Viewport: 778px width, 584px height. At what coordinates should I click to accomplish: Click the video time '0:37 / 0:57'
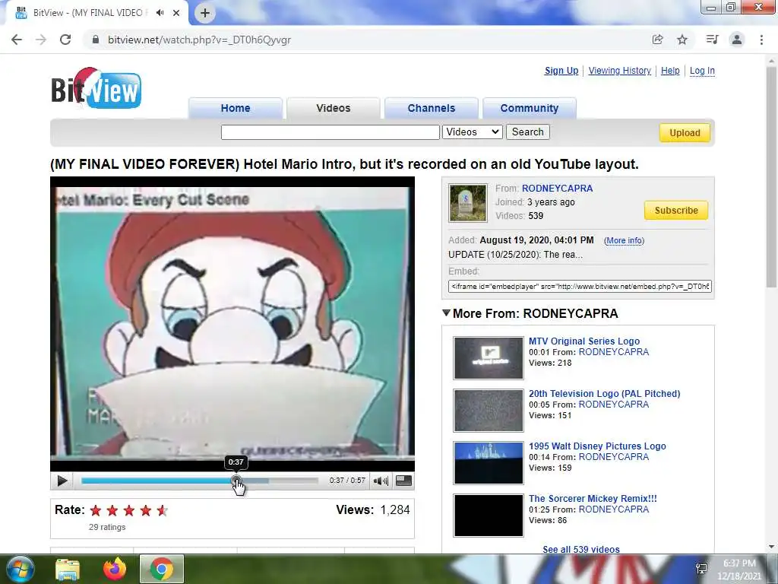[346, 481]
